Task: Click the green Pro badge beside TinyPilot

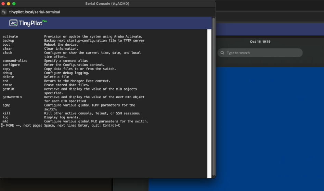Action: (44, 21)
